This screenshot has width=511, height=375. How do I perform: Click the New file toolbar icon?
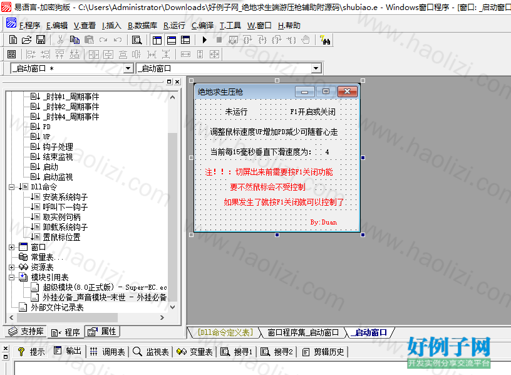[13, 40]
